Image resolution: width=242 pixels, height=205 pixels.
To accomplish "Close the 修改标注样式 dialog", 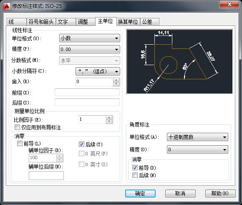I will (x=229, y=4).
